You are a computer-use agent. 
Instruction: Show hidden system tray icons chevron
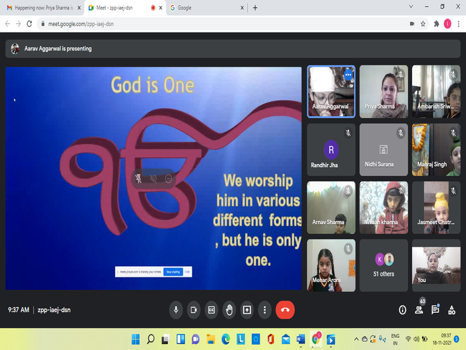[356, 339]
